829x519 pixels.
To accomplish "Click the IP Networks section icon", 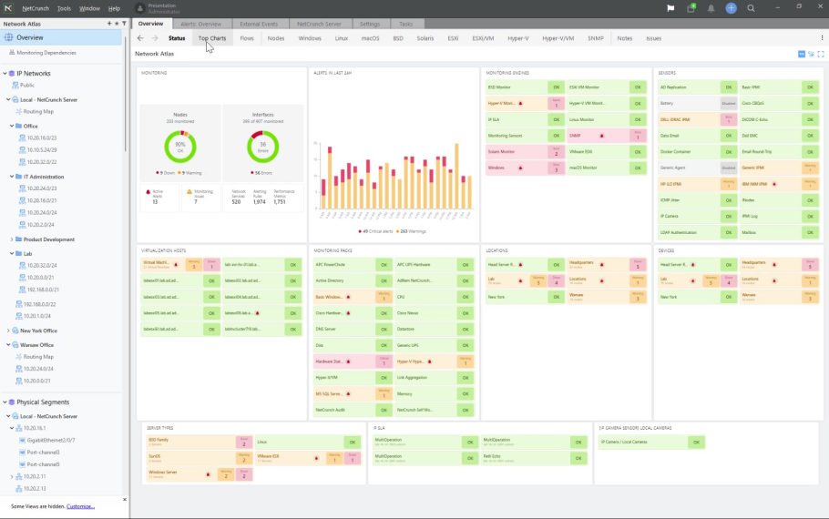I will (12, 74).
